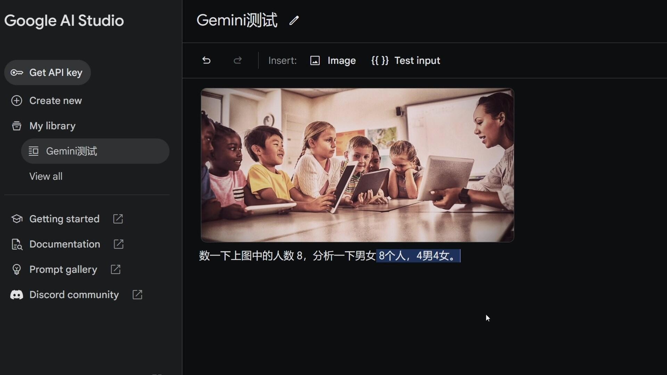The image size is (667, 375).
Task: Click Get API key button
Action: coord(48,73)
